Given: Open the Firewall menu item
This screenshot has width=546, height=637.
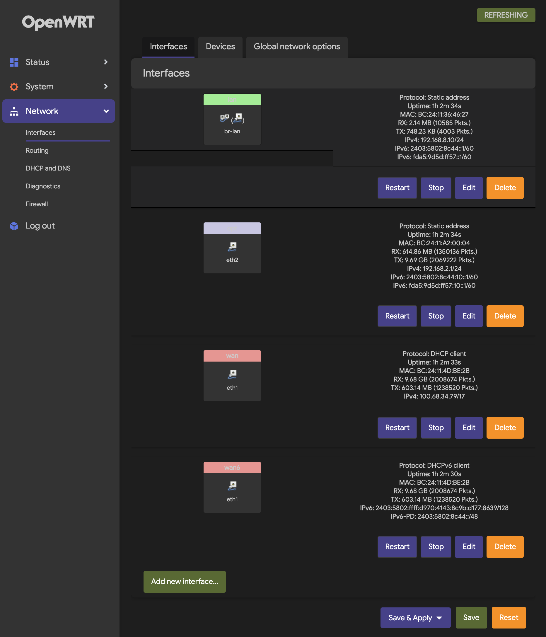Looking at the screenshot, I should click(37, 204).
